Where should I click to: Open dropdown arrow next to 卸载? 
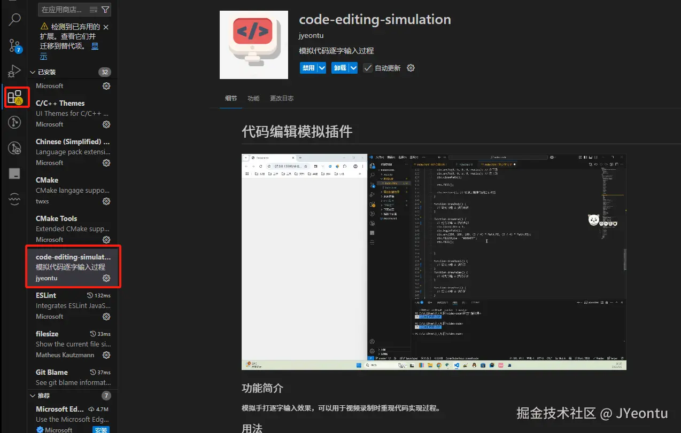coord(353,68)
